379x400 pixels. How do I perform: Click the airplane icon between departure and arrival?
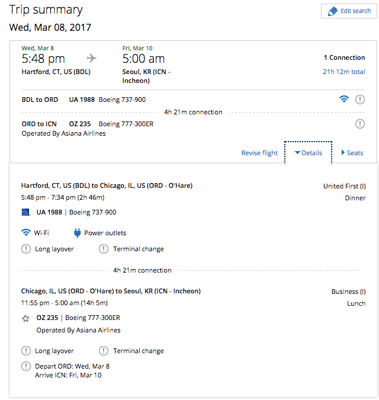point(92,58)
